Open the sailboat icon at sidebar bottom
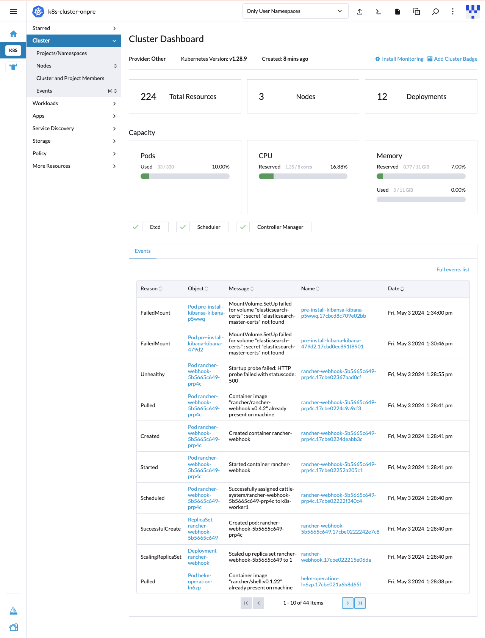The width and height of the screenshot is (485, 638). pyautogui.click(x=13, y=611)
